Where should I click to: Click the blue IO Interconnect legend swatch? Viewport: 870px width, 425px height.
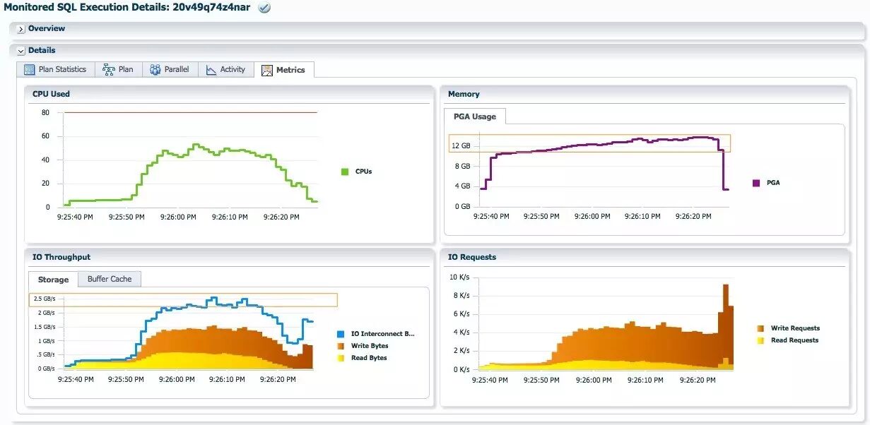[341, 334]
